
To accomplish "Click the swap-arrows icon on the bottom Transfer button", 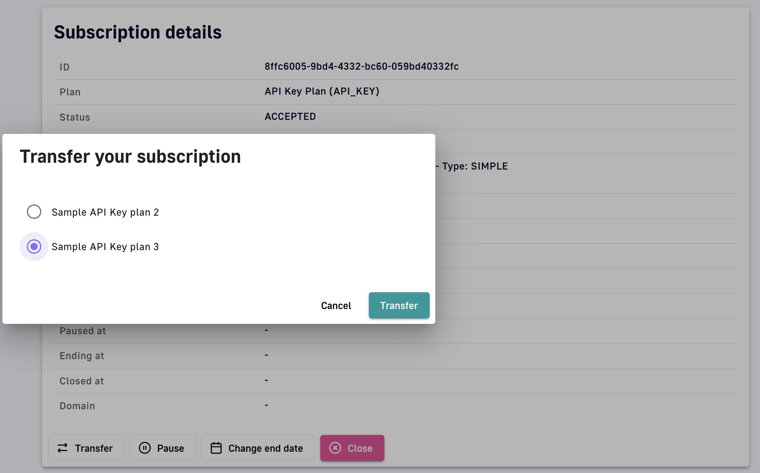I will (x=63, y=448).
